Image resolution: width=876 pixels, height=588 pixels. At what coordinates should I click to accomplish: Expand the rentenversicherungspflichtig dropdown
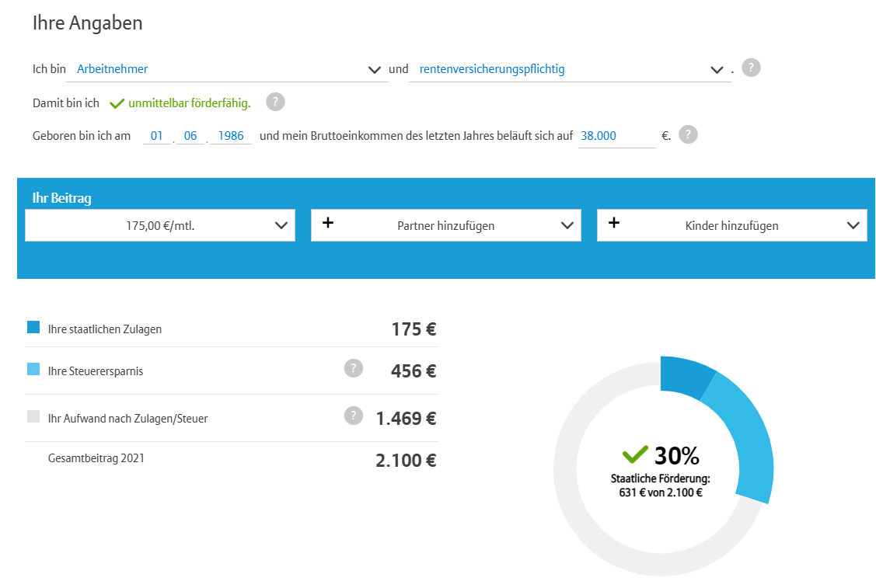pos(717,70)
